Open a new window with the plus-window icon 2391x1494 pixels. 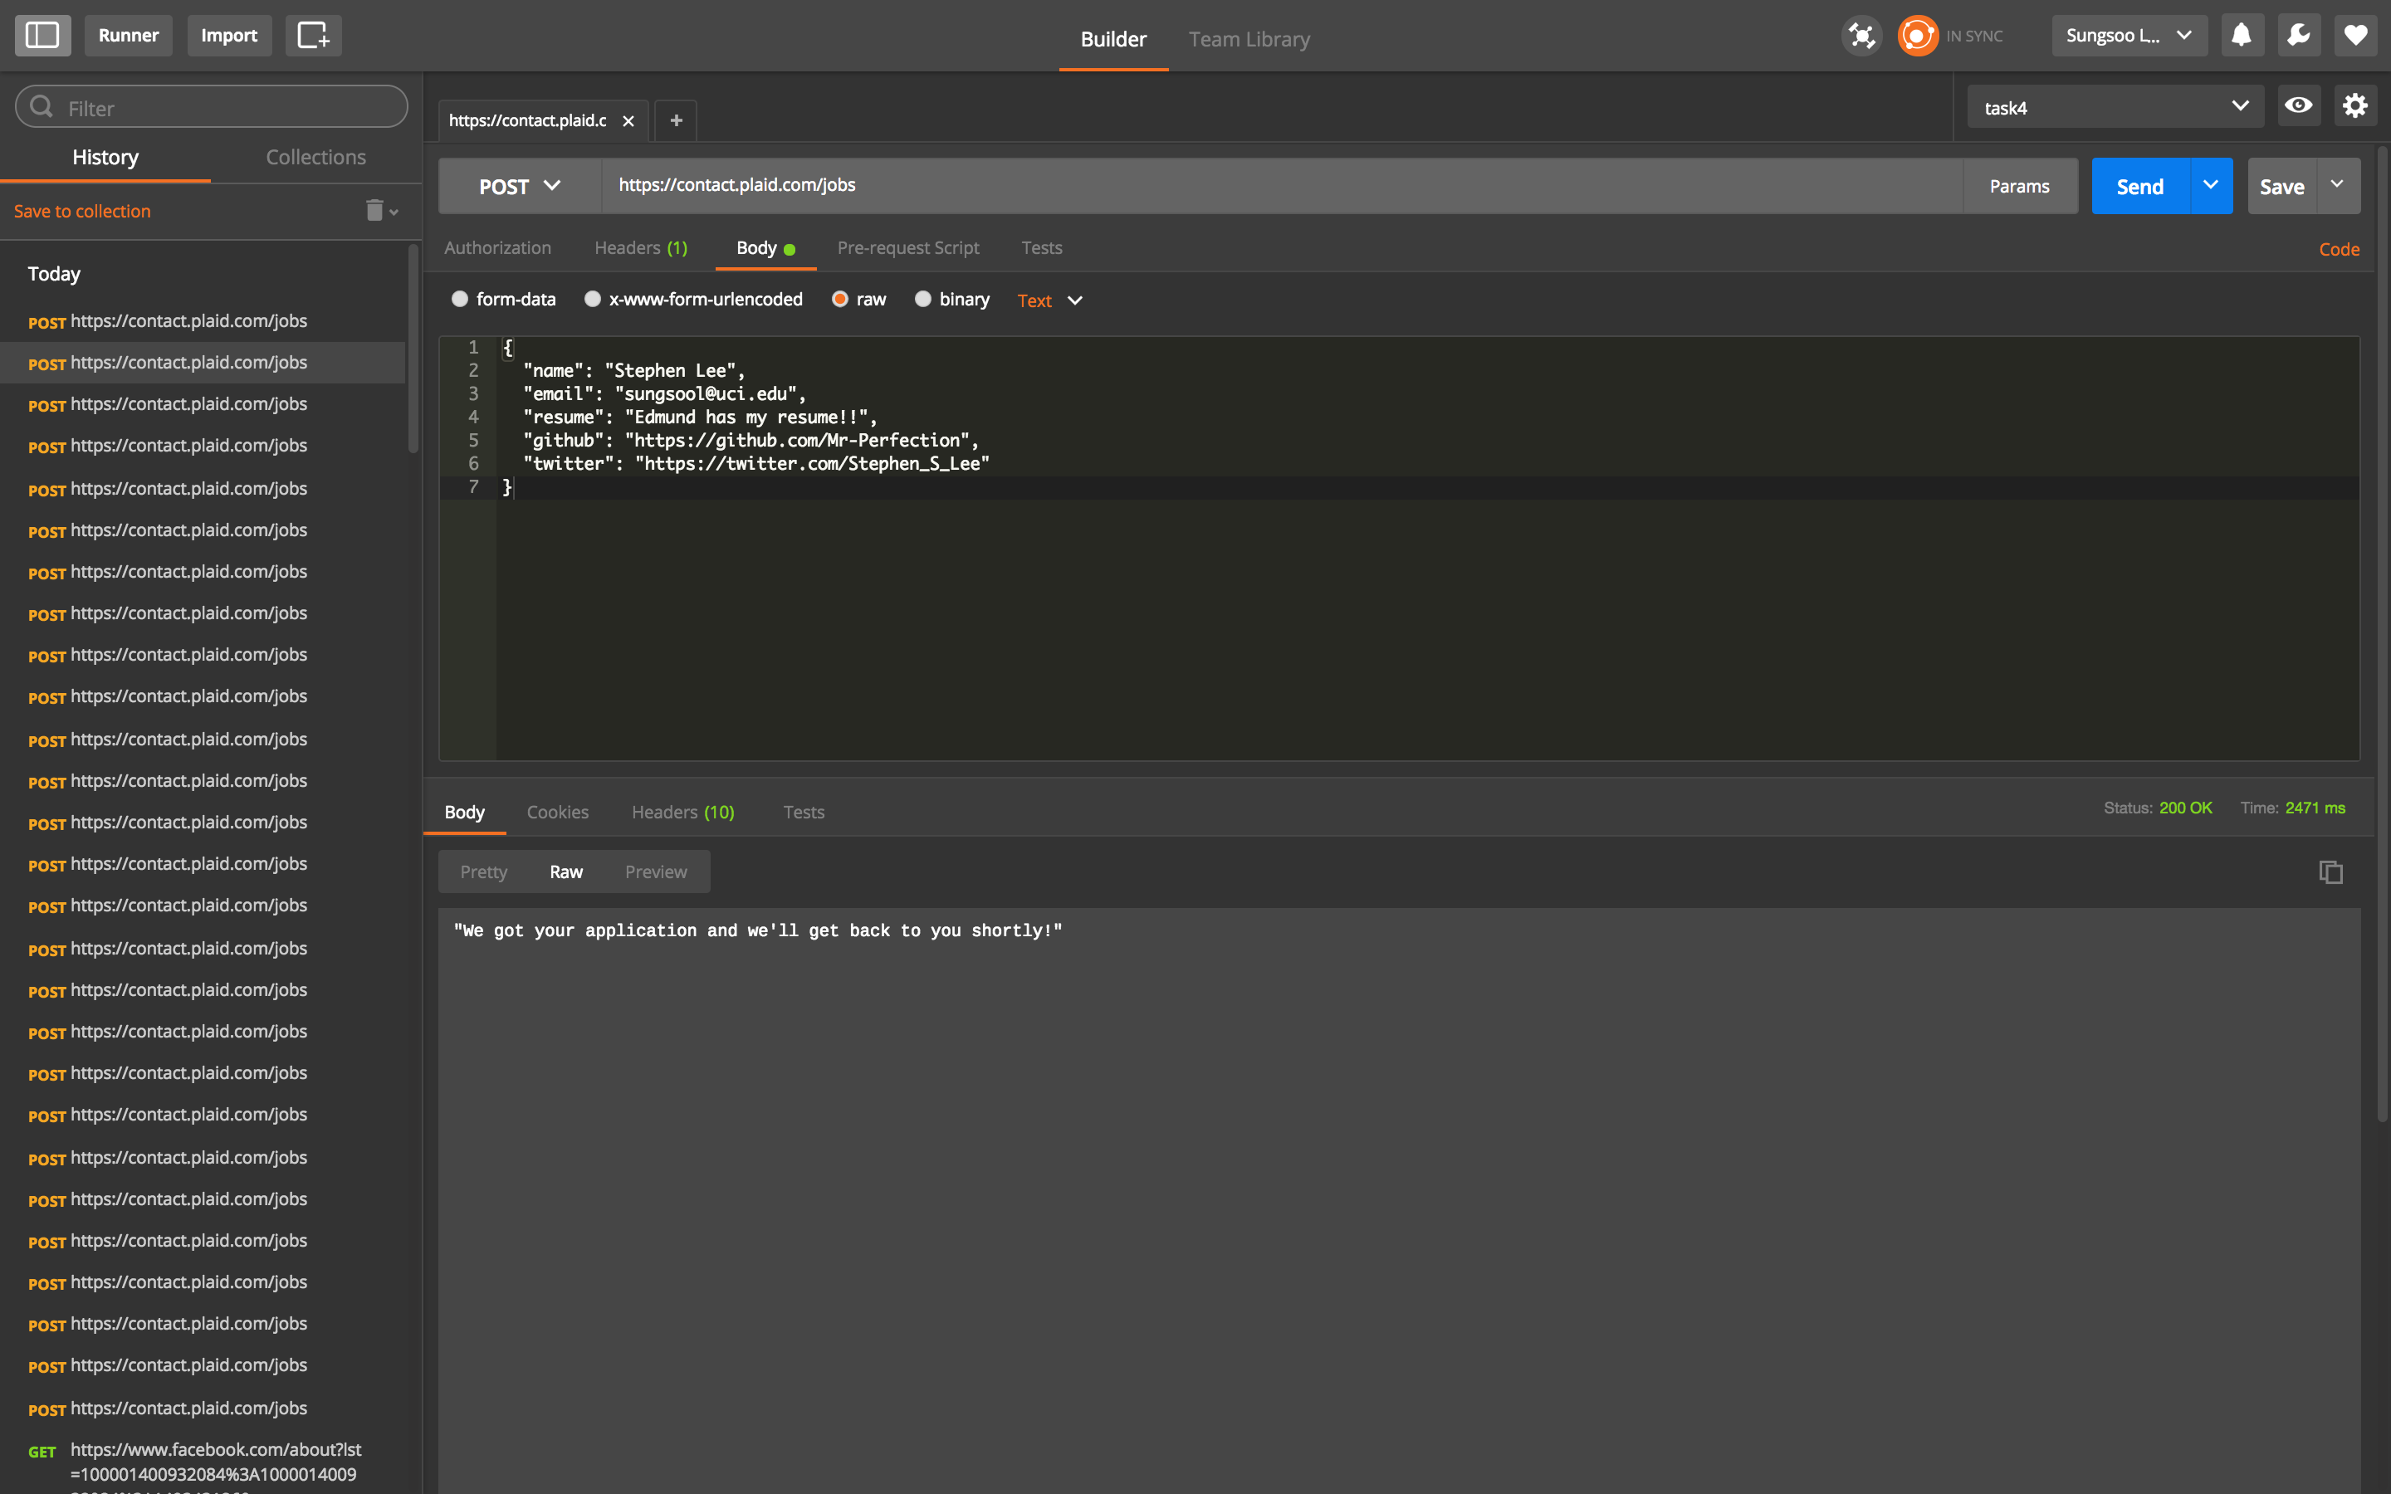point(313,36)
